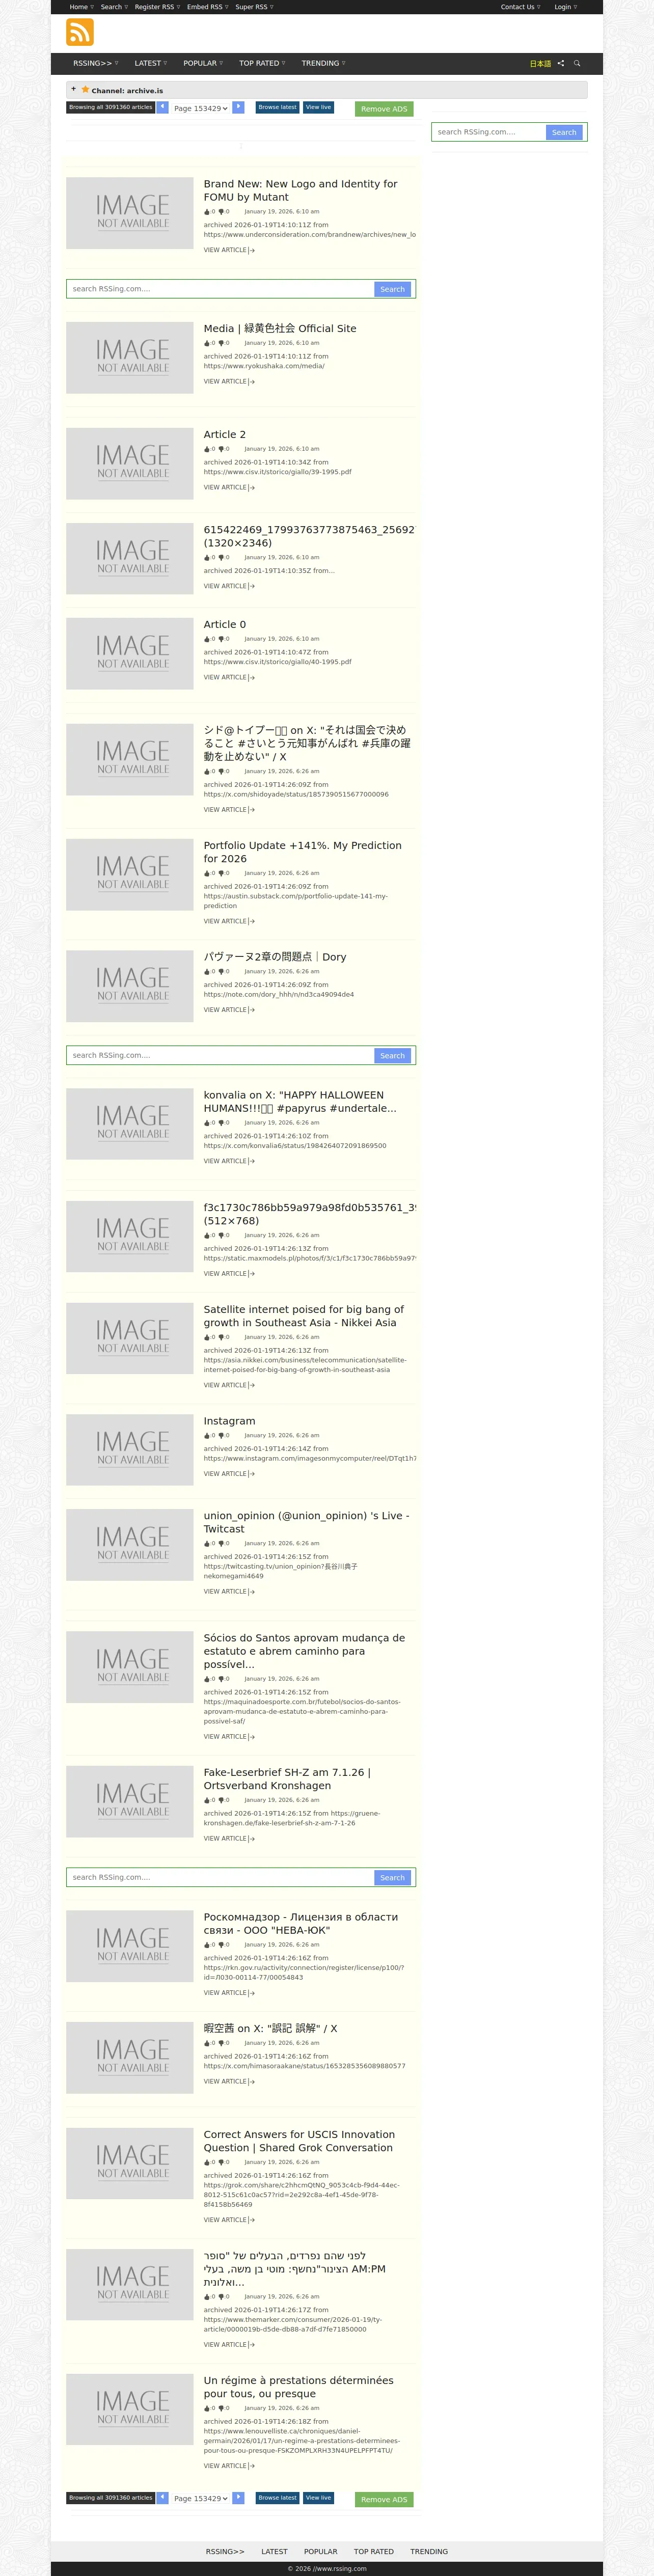Open the LATEST navbar menu

point(151,63)
